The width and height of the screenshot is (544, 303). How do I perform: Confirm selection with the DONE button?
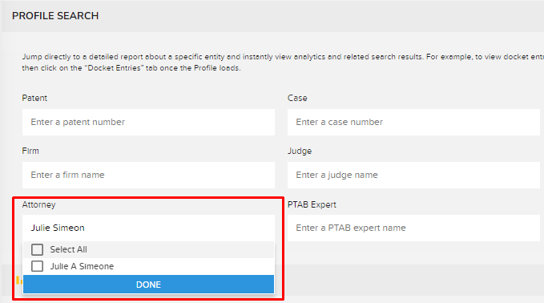click(x=148, y=285)
